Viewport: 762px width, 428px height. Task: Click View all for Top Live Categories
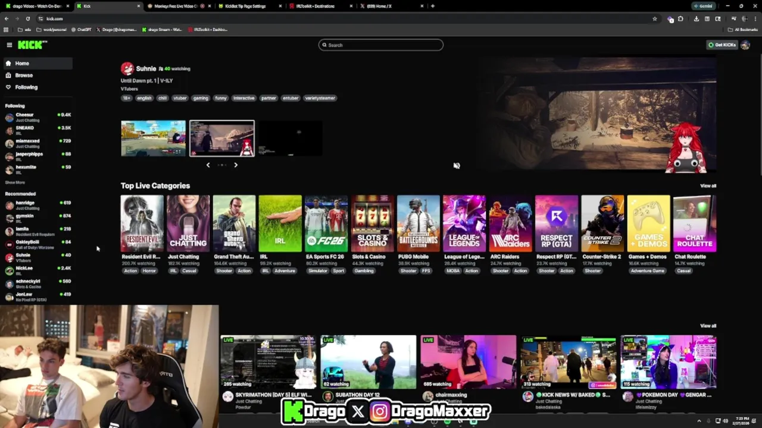pos(708,186)
